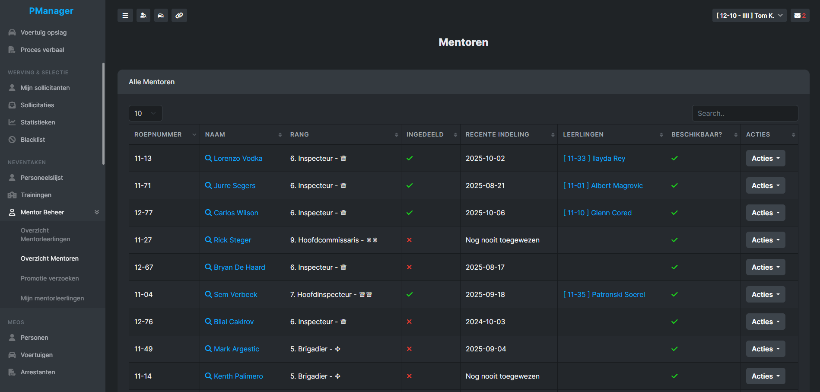Viewport: 820px width, 392px height.
Task: Click the Voertuig opslag sidebar icon
Action: [x=11, y=32]
